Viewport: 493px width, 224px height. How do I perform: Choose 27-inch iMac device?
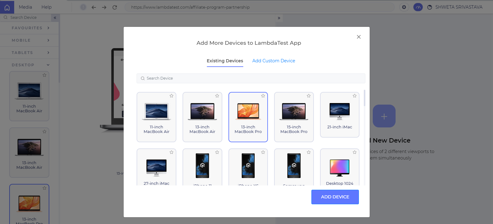pyautogui.click(x=156, y=167)
